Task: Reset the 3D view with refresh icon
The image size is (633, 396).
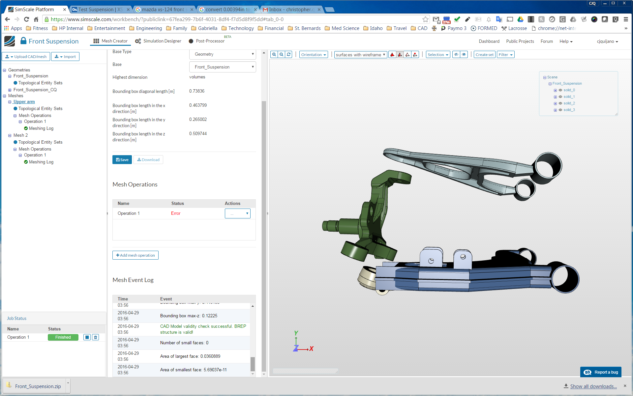Action: point(289,55)
